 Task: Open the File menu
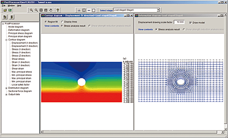point(3,6)
